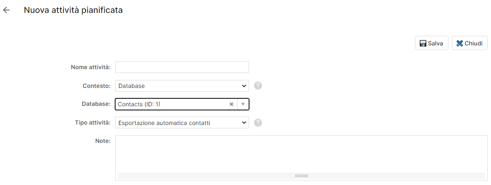
Task: Click the floppy disk save icon
Action: (423, 43)
